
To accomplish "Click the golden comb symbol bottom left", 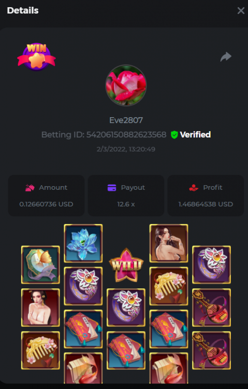I will (x=40, y=351).
